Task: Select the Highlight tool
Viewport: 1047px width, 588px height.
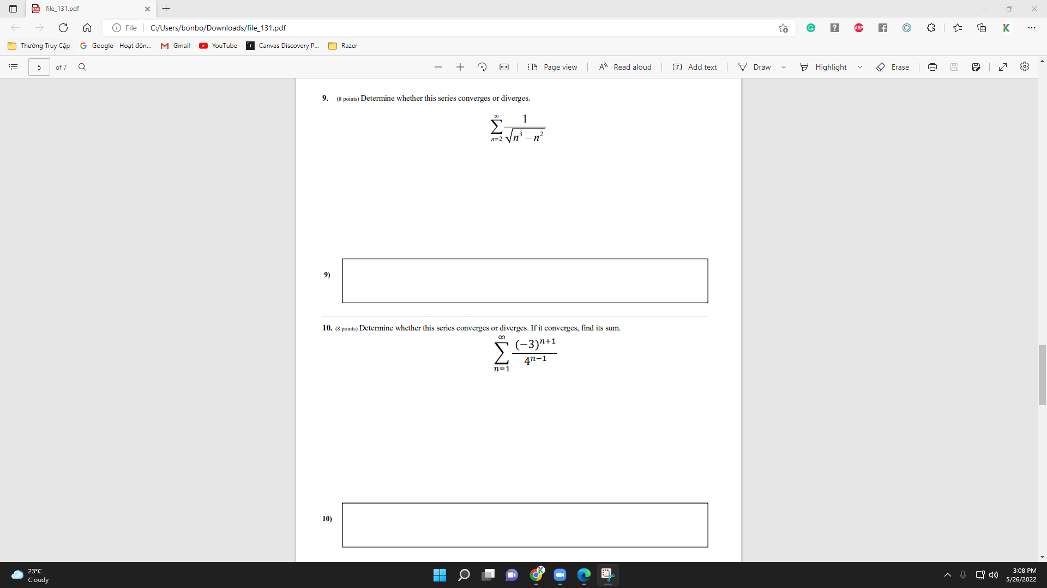Action: (825, 66)
